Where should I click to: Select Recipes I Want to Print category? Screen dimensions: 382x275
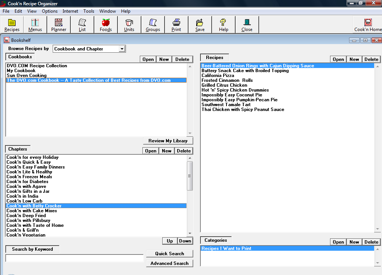[x=287, y=248]
